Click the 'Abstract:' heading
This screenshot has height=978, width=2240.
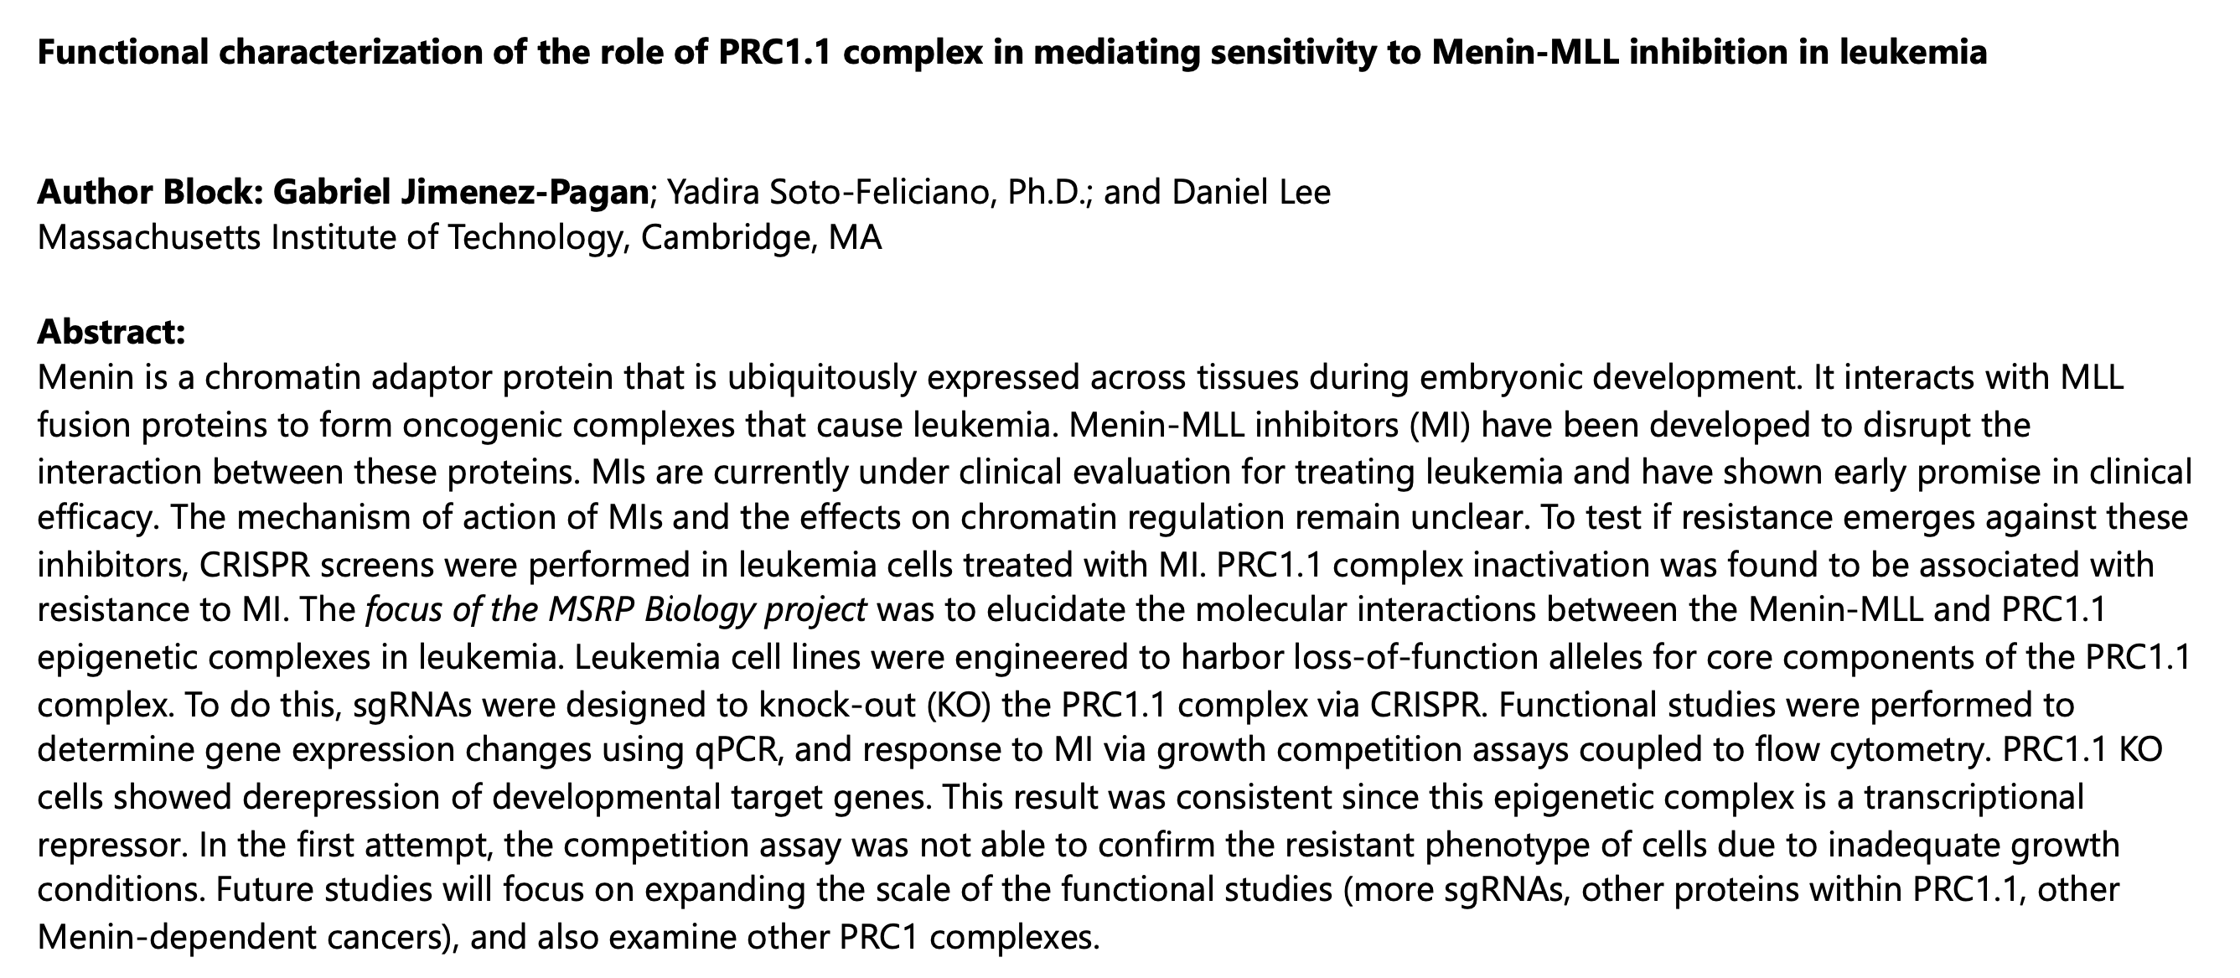point(111,332)
